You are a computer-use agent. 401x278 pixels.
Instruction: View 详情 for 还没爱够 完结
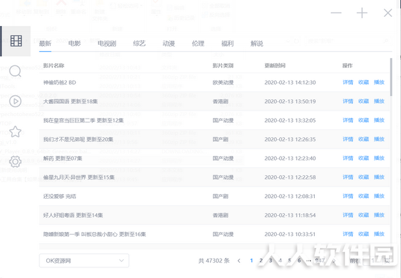coord(348,196)
